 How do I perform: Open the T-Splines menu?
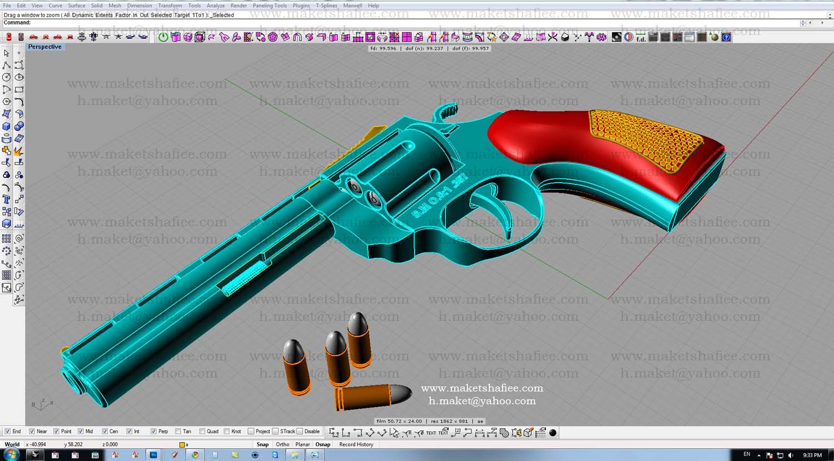click(x=326, y=6)
